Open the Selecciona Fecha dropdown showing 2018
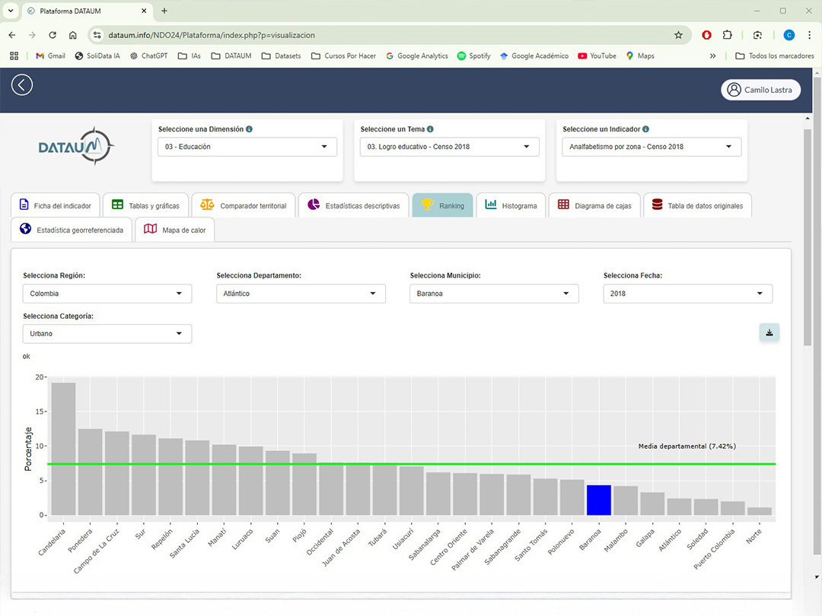The width and height of the screenshot is (822, 616). pyautogui.click(x=687, y=294)
